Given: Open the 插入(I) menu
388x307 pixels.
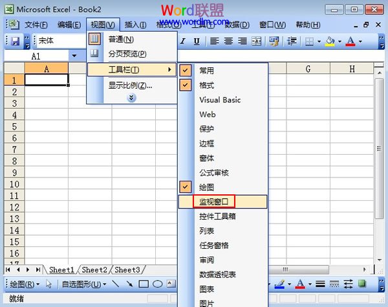Looking at the screenshot, I should point(135,25).
